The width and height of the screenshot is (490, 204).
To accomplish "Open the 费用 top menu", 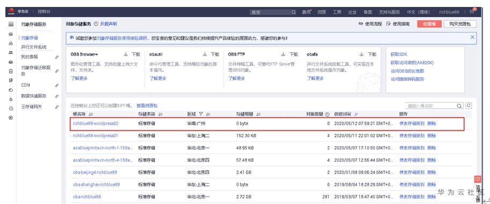I will 306,12.
